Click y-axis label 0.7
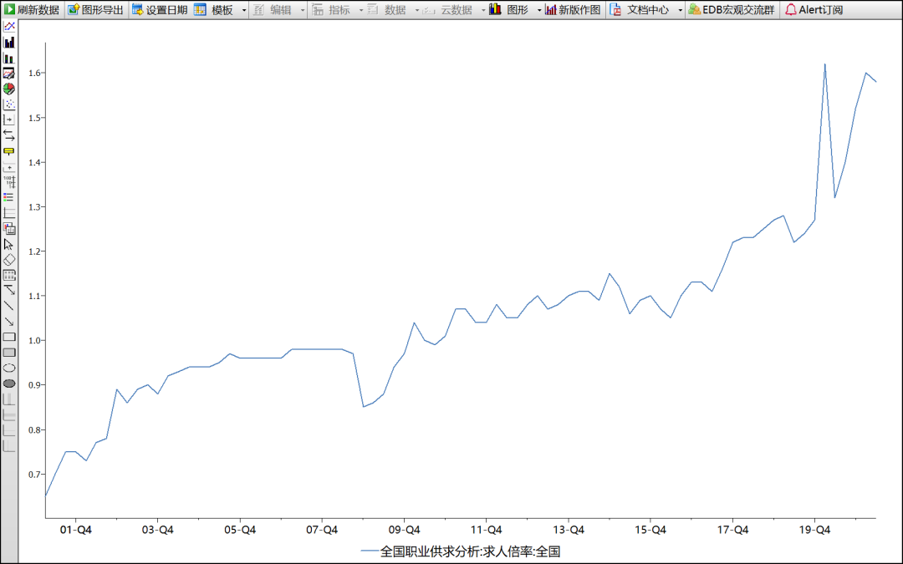This screenshot has height=564, width=903. (x=34, y=475)
